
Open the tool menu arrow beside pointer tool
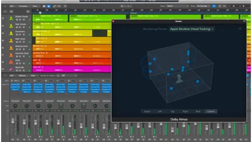point(125,6)
